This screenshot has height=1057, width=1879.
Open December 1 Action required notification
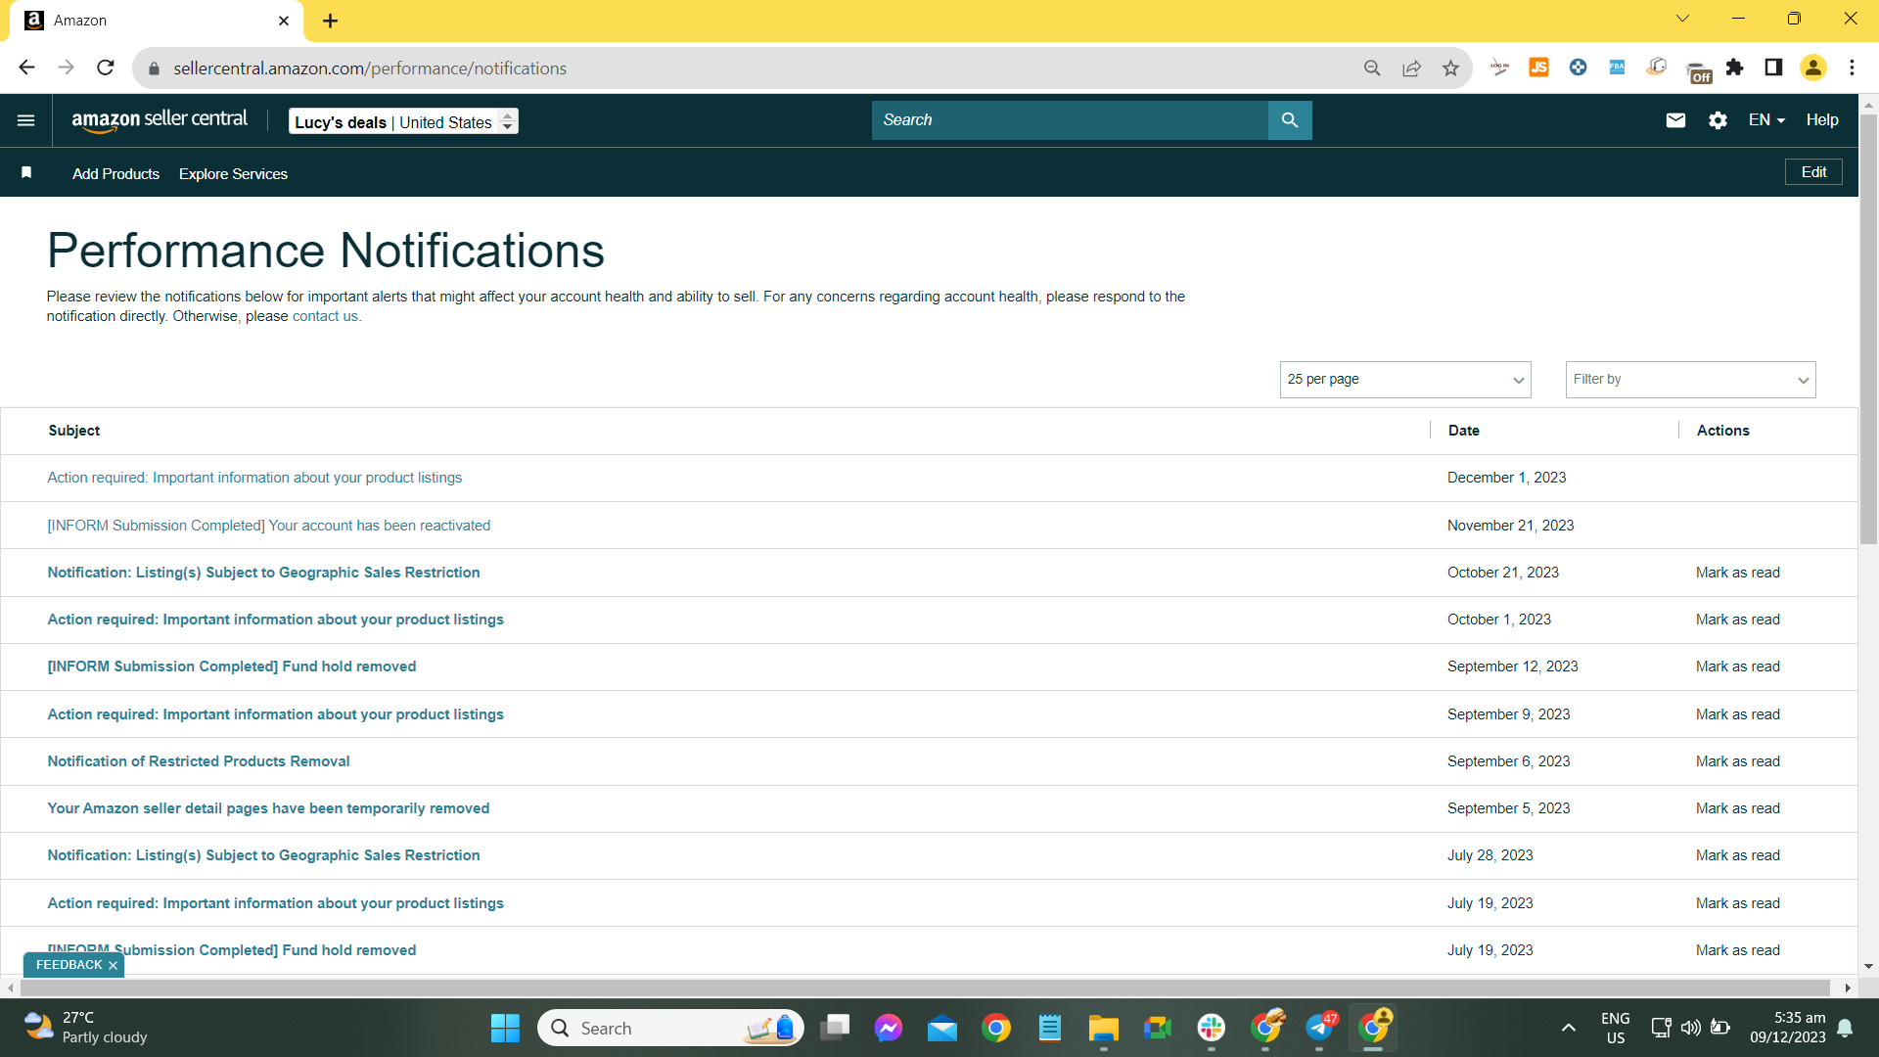[254, 478]
